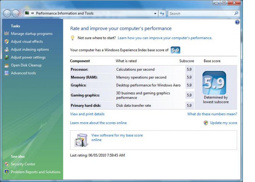This screenshot has width=255, height=182.
Task: Click the Base score column header
Action: (x=212, y=61)
